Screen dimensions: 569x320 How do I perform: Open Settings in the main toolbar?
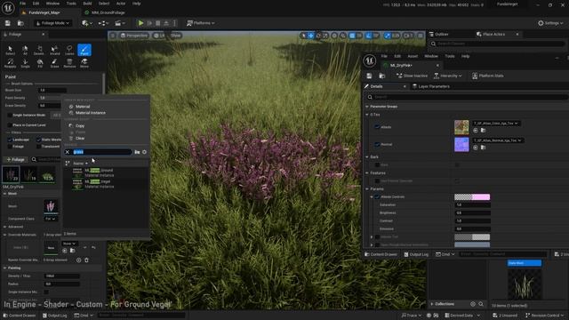pos(550,23)
